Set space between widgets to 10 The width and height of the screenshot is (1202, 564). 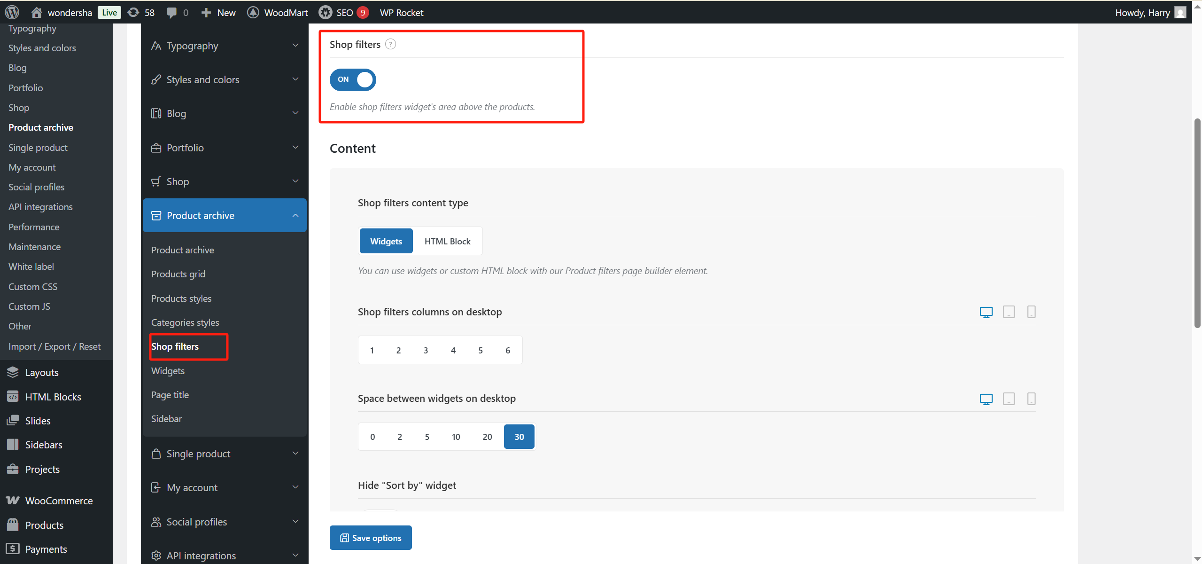(456, 437)
